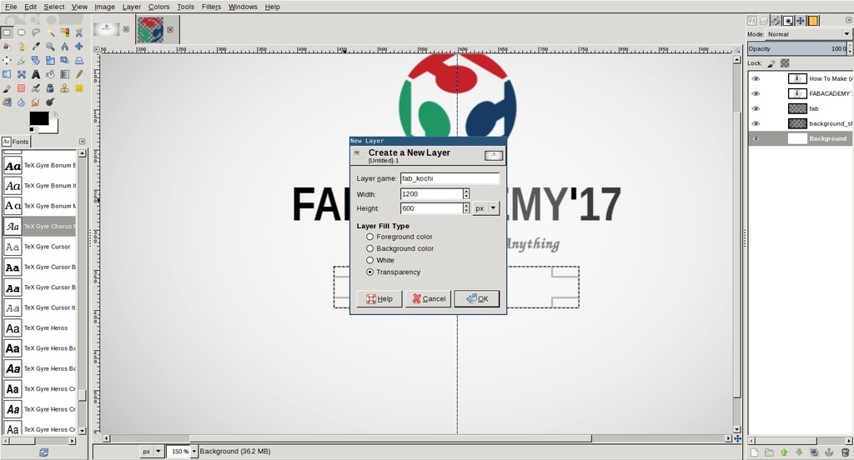Open the layer Mode dropdown
The height and width of the screenshot is (460, 854).
coord(808,34)
